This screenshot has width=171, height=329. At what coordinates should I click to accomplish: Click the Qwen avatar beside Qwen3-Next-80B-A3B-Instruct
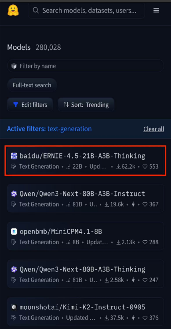[14, 194]
